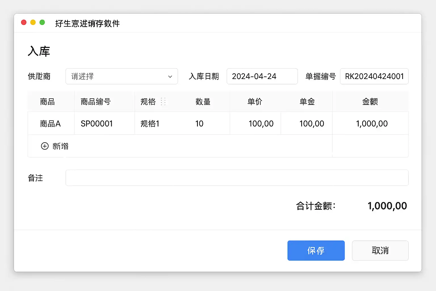Click the 数量 column header
436x291 pixels.
203,101
